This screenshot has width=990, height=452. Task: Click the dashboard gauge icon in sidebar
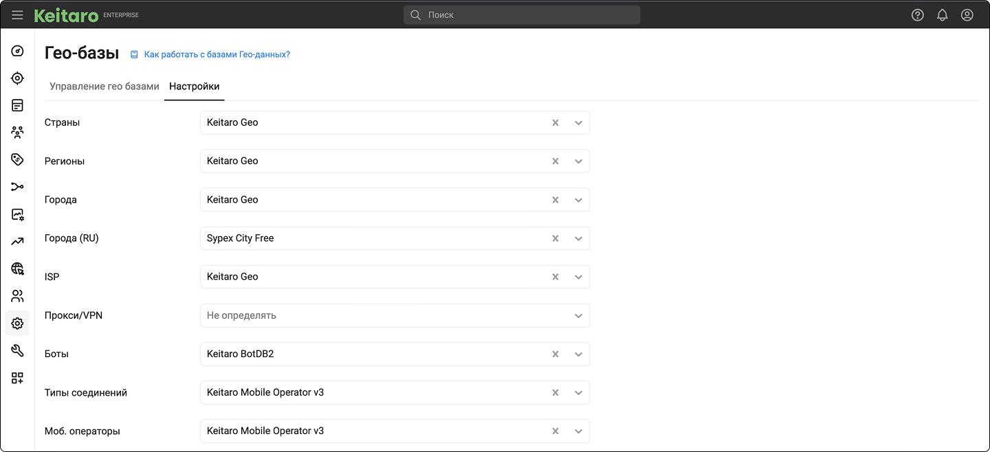[x=18, y=51]
